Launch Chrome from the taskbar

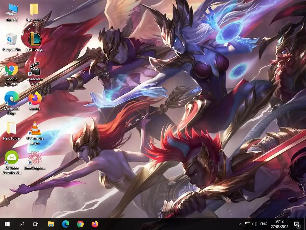click(80, 224)
